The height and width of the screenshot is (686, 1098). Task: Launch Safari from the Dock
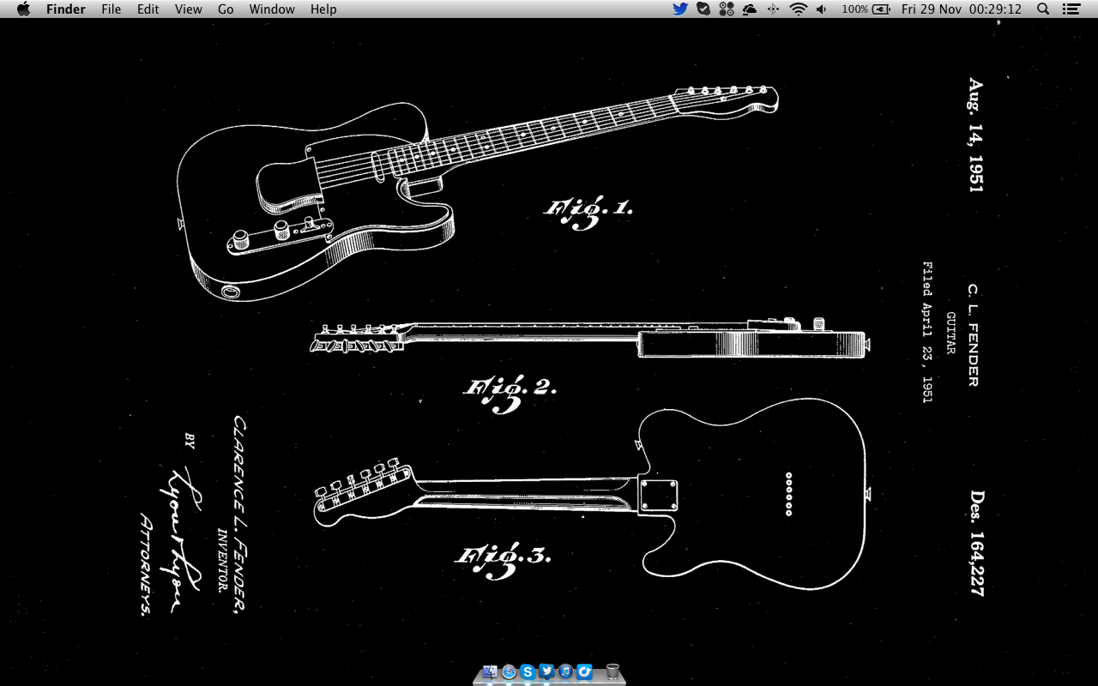[509, 671]
